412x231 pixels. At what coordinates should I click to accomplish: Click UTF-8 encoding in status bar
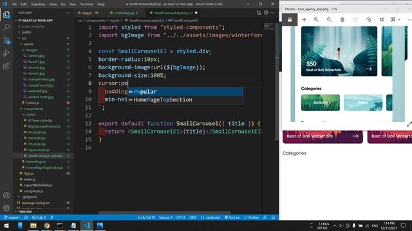(x=180, y=218)
